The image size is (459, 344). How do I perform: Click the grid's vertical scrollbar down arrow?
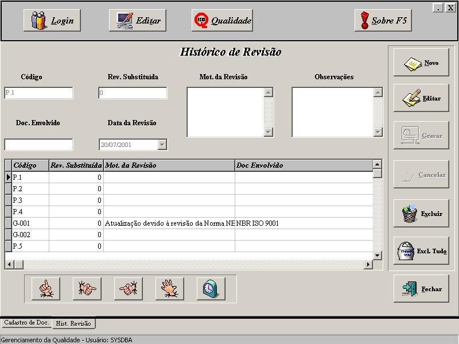click(x=377, y=256)
